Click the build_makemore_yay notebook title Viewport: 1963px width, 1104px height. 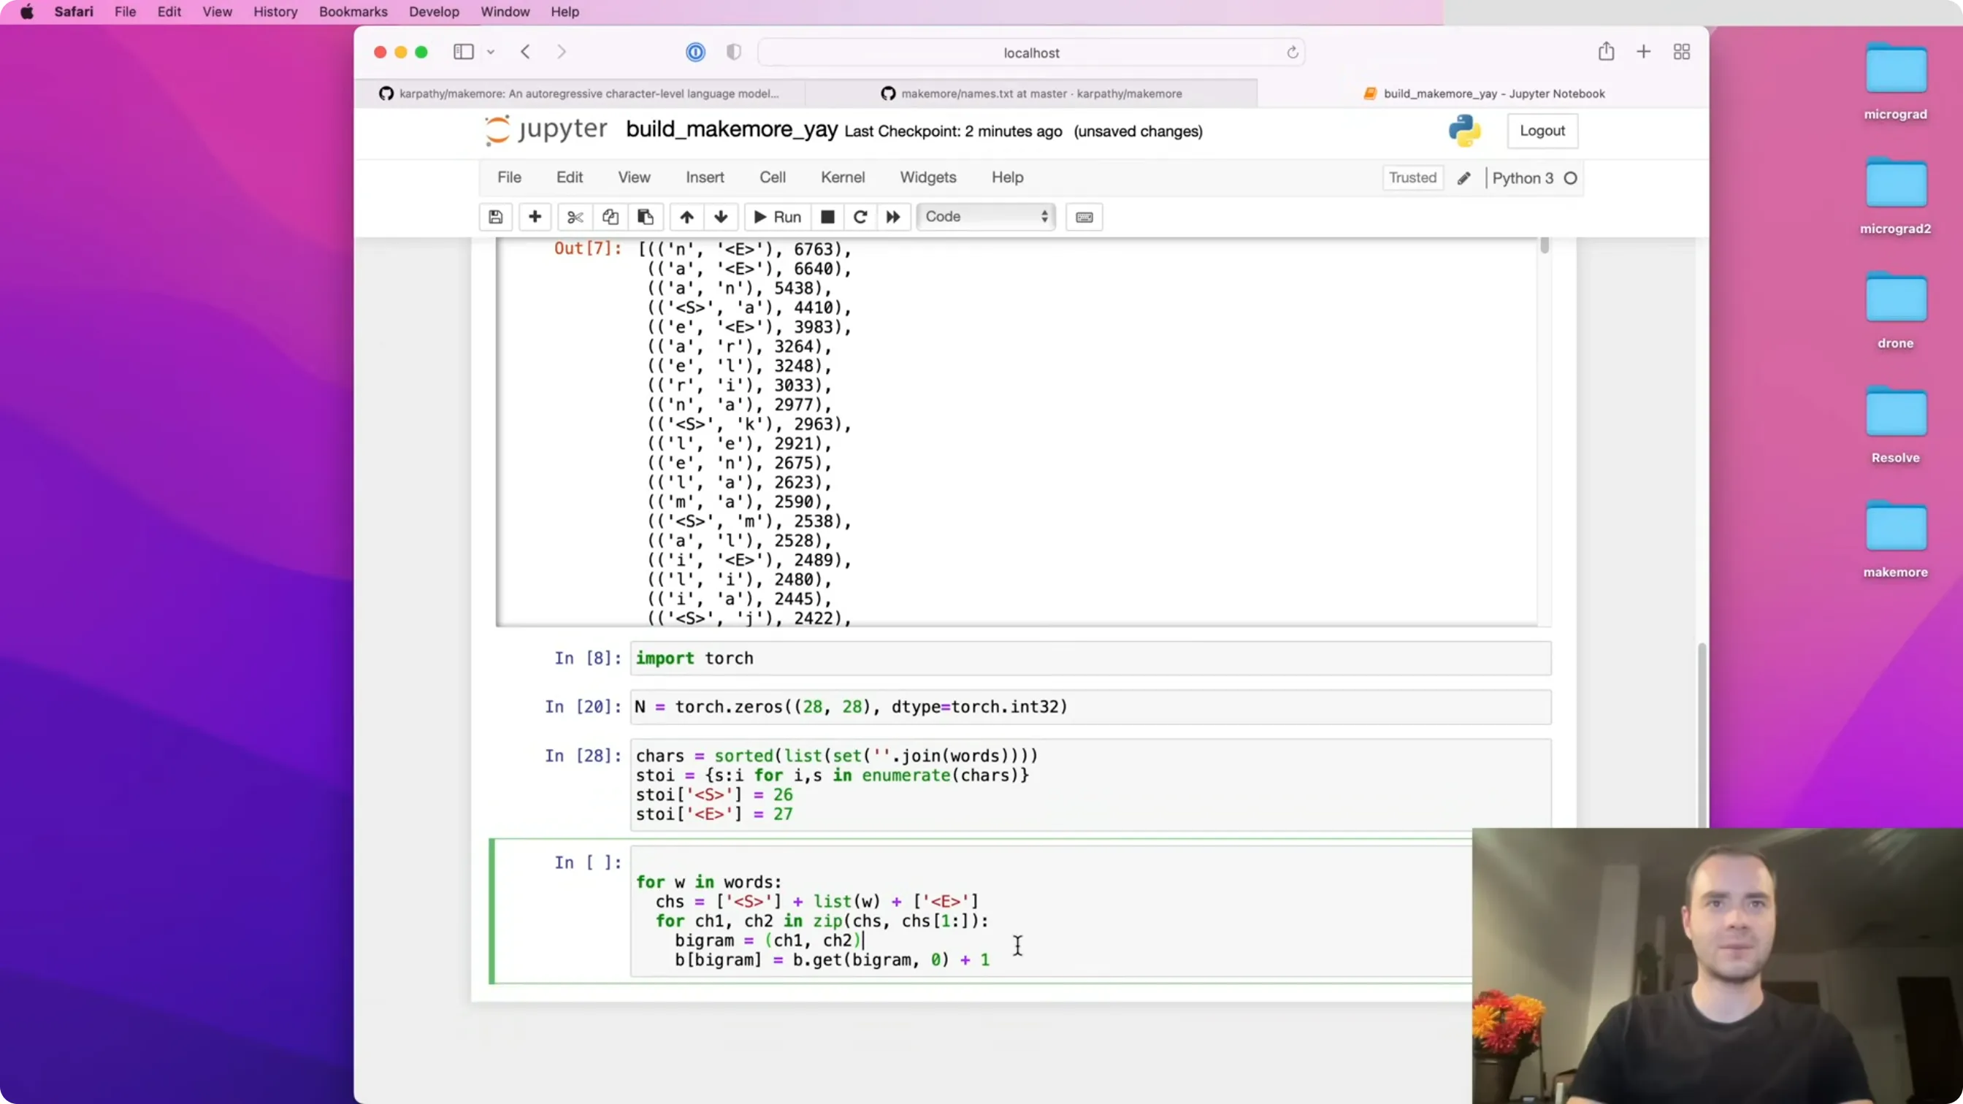732,130
